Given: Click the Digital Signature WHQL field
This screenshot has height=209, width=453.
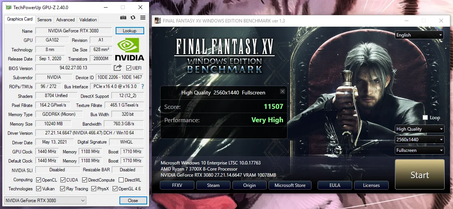Looking at the screenshot, I should 127,142.
